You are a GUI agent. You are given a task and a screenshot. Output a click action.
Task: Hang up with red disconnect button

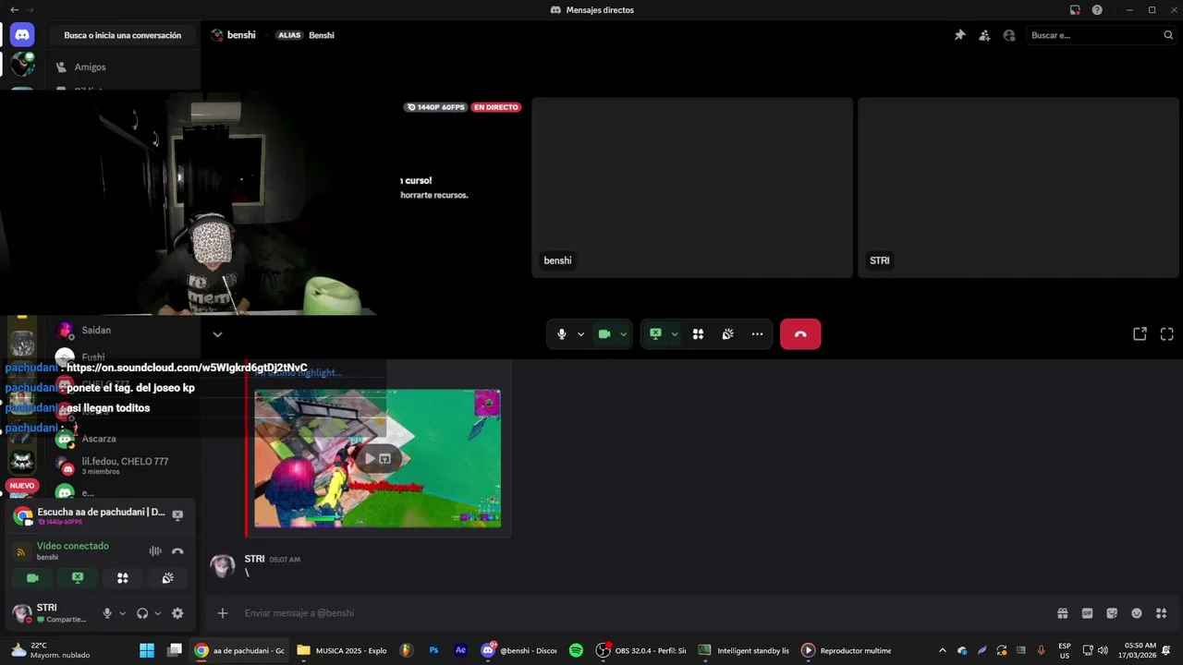tap(800, 334)
